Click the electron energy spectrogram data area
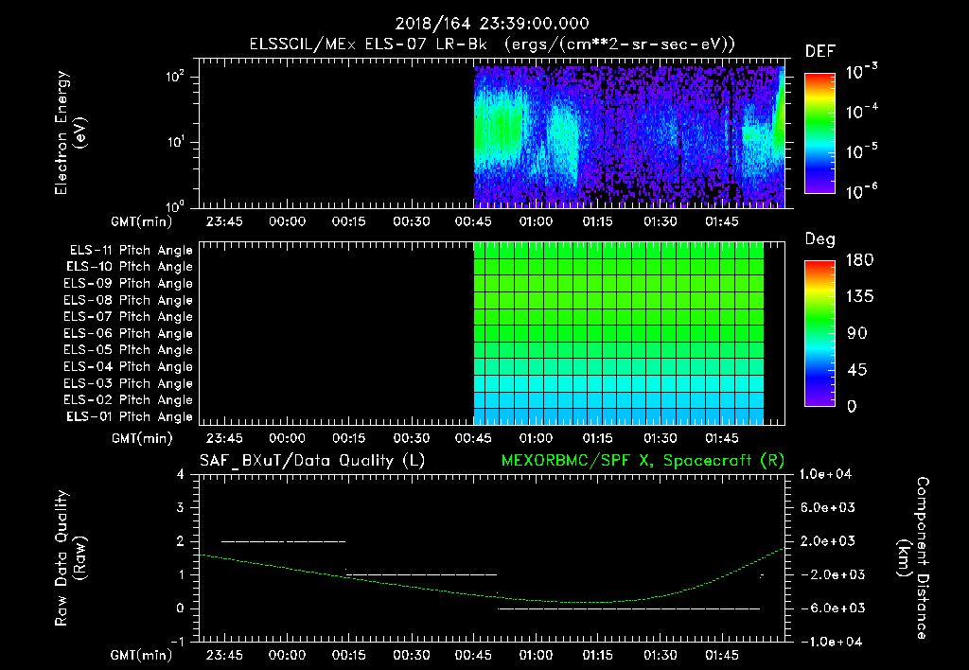 (x=629, y=136)
